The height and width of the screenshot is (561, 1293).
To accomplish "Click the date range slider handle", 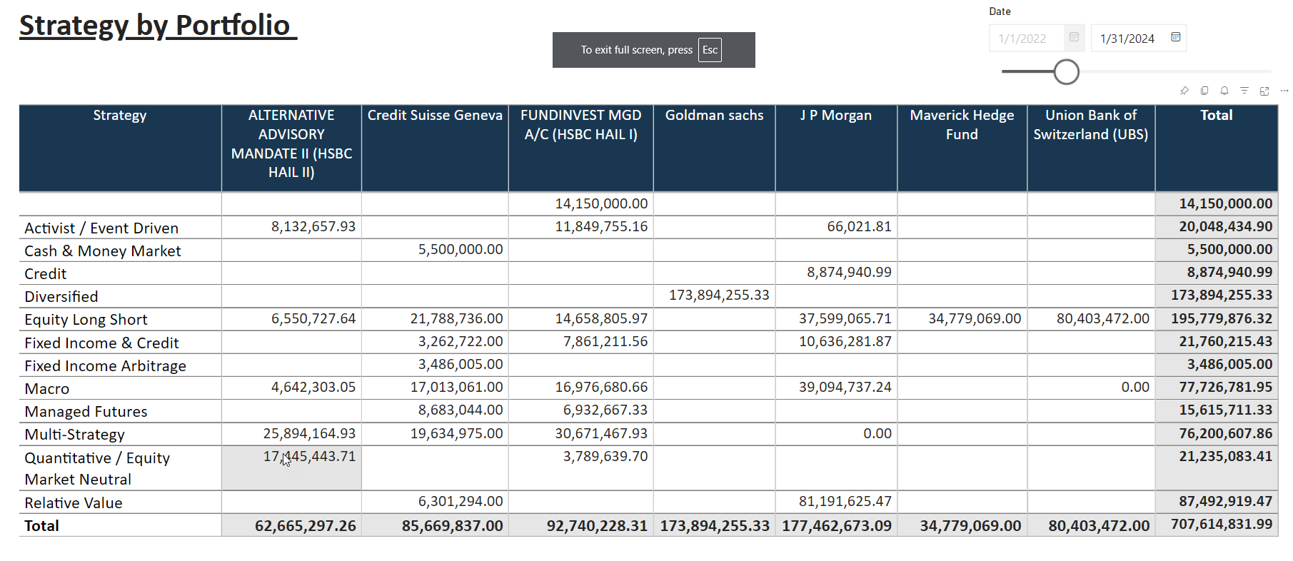I will point(1066,72).
